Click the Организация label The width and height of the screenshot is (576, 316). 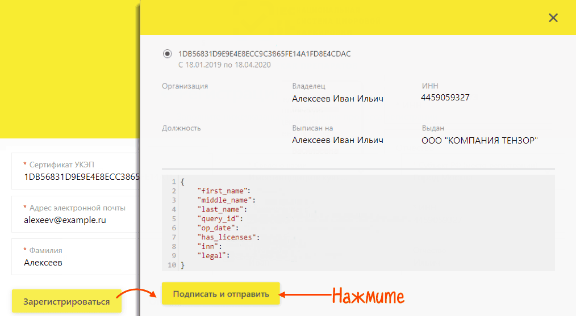click(185, 86)
